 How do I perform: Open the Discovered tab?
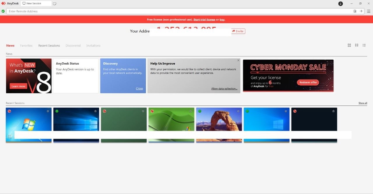click(73, 46)
